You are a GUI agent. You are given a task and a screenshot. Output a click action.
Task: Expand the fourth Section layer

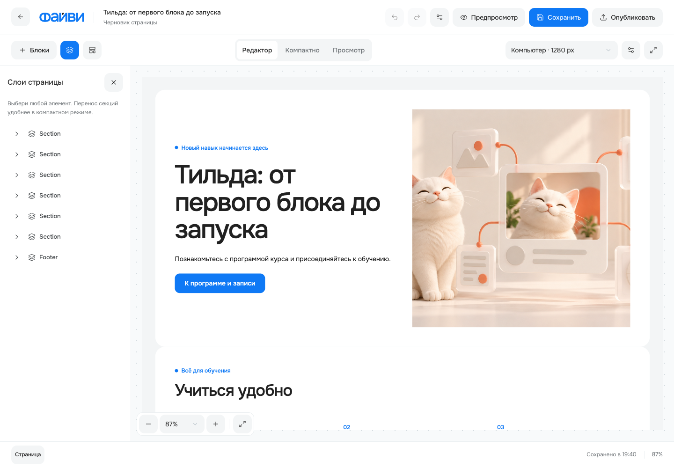pyautogui.click(x=17, y=196)
